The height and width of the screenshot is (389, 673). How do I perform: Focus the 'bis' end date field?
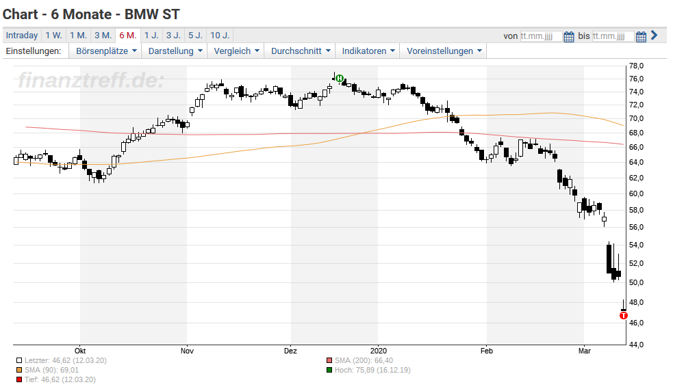tap(613, 36)
